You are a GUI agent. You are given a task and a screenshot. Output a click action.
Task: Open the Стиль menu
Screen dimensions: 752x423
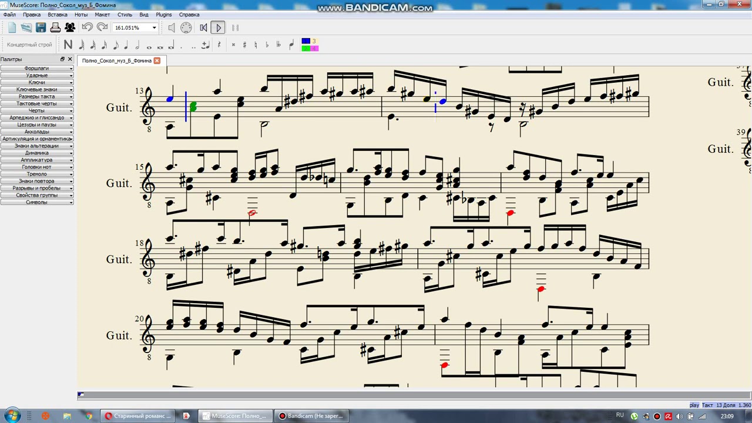tap(125, 15)
